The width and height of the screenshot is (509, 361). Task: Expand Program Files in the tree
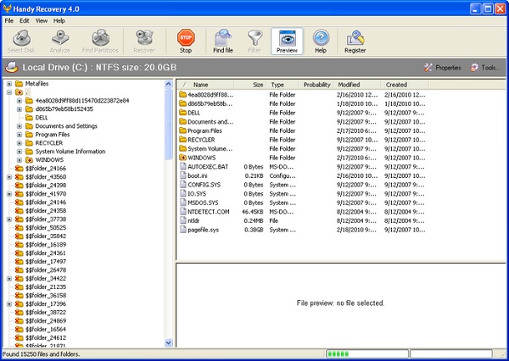click(x=20, y=134)
